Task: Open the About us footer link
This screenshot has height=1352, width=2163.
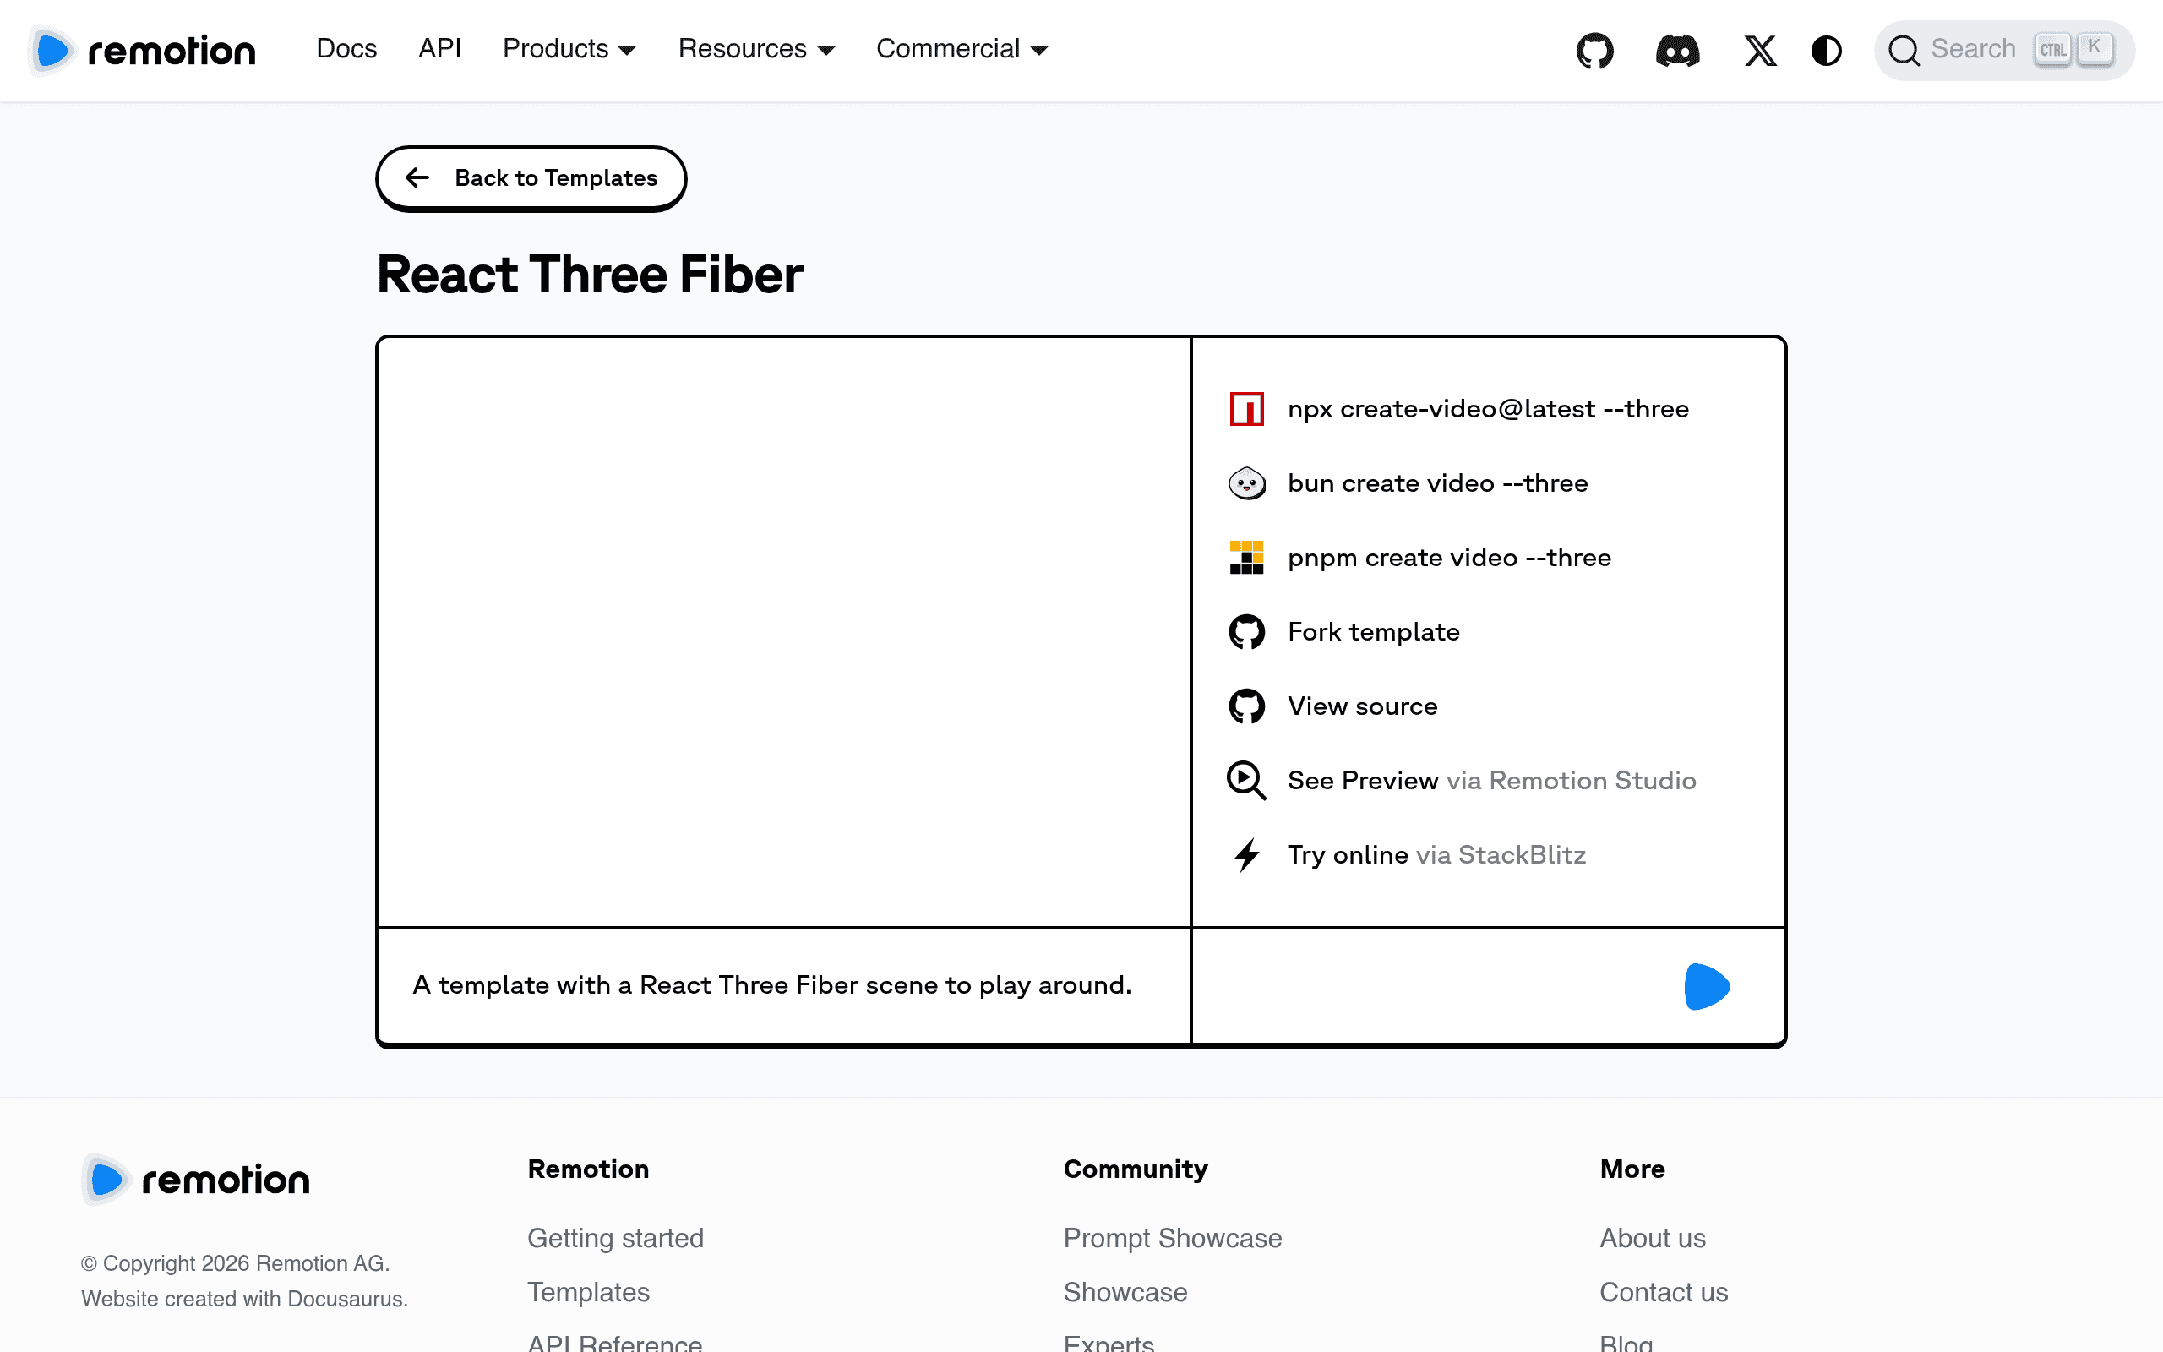Action: coord(1652,1238)
